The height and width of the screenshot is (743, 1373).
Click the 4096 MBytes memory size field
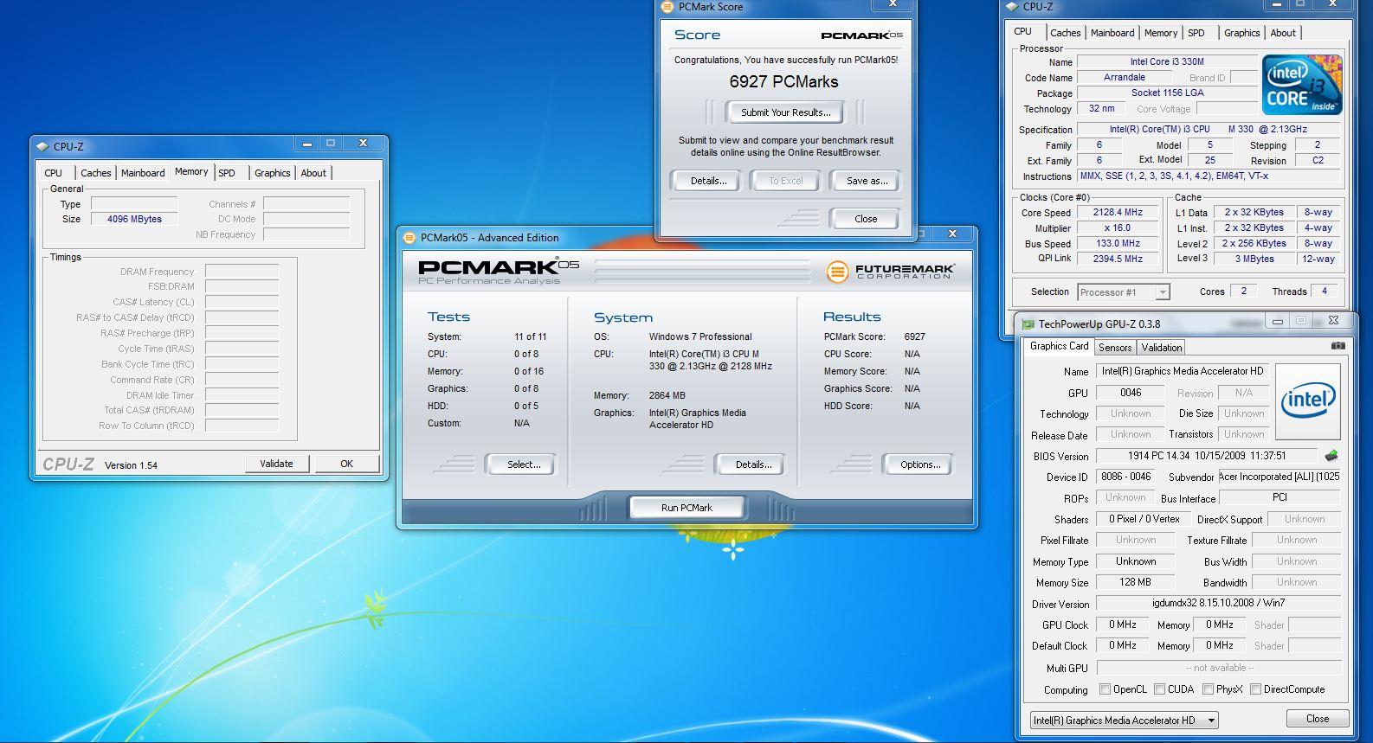click(x=134, y=219)
